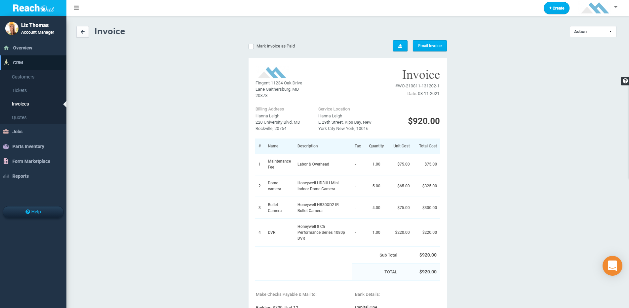Click the Reports bar chart icon
629x308 pixels.
[x=6, y=176]
